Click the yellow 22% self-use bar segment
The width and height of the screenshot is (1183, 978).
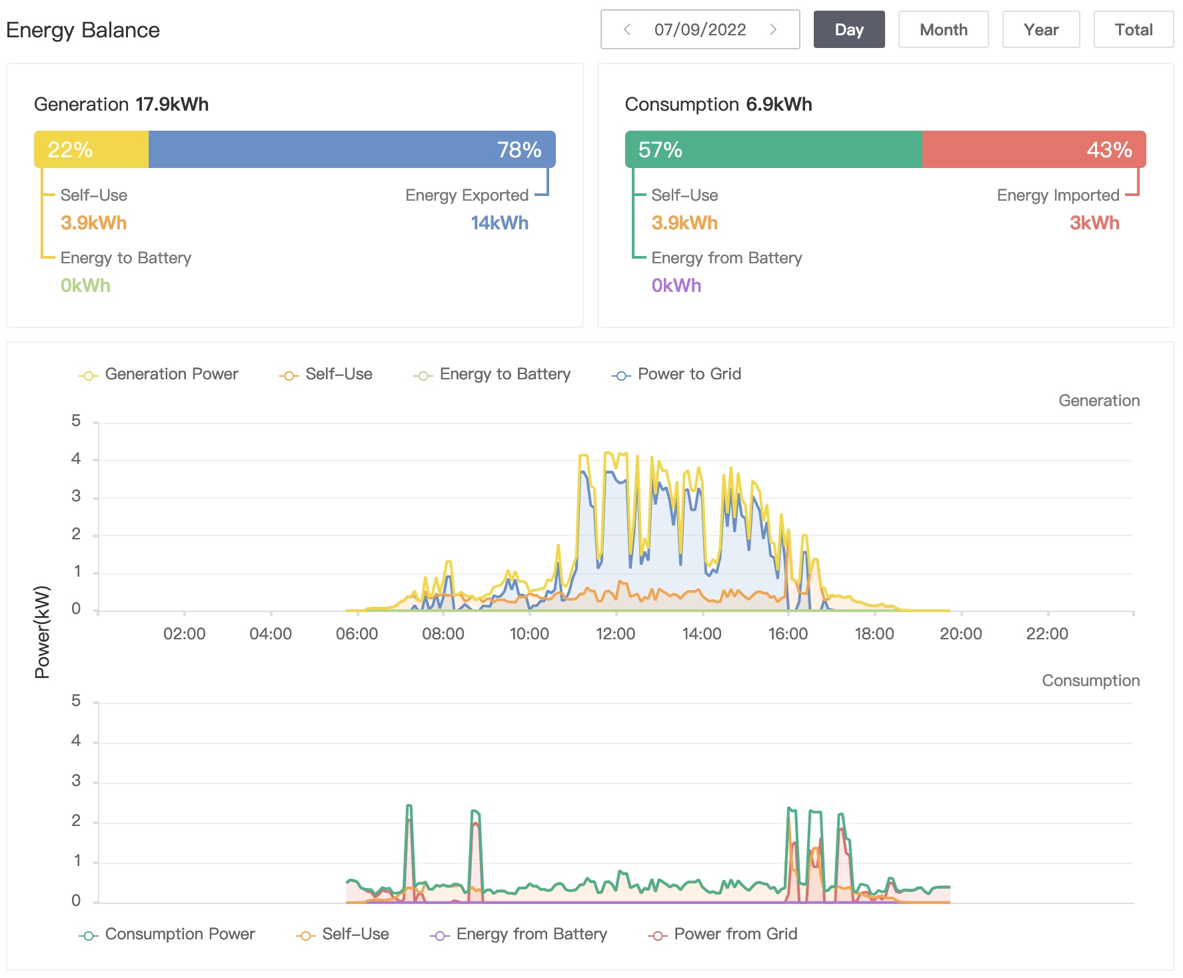(x=91, y=149)
